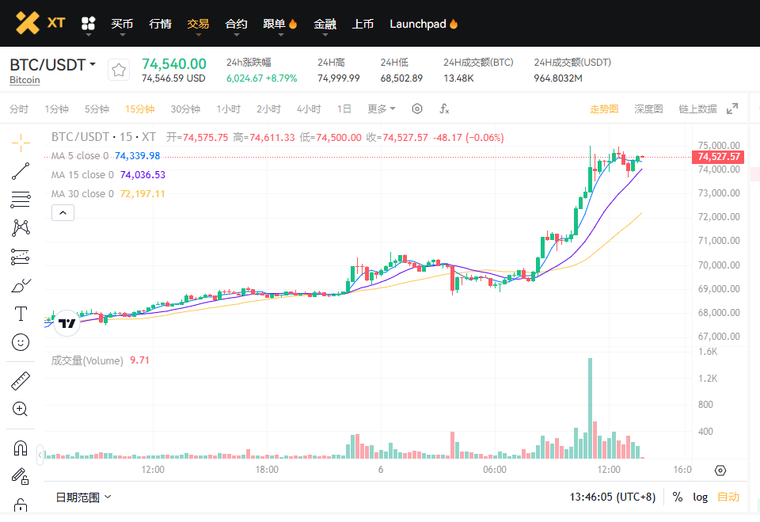760x522 pixels.
Task: Toggle log scale on the price axis
Action: (x=701, y=497)
